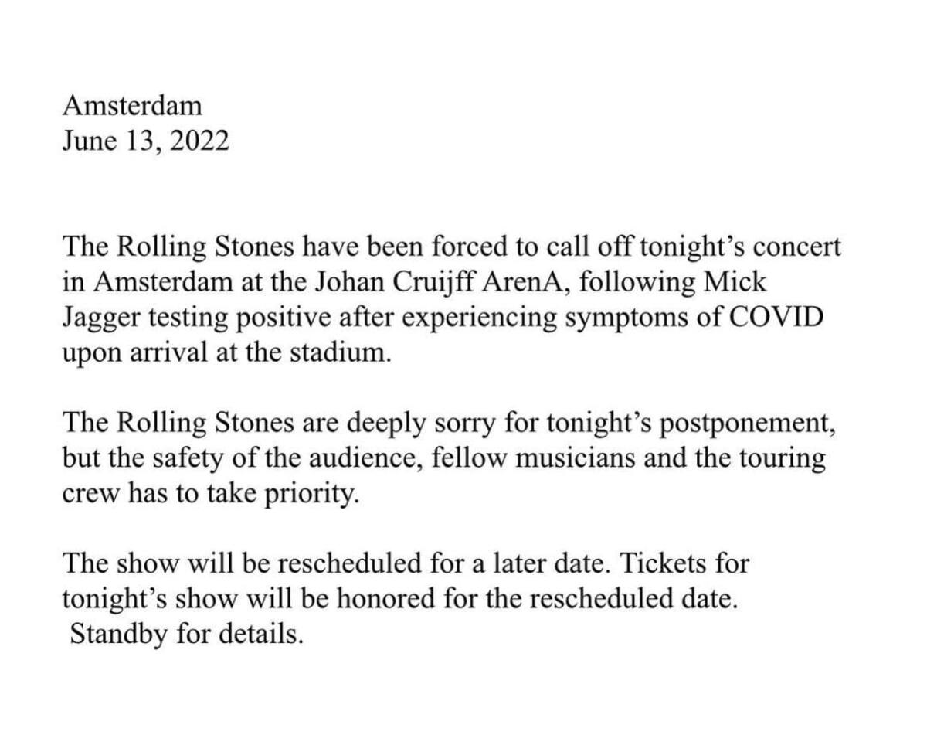Click the name "Mick" in the statement

click(x=737, y=282)
